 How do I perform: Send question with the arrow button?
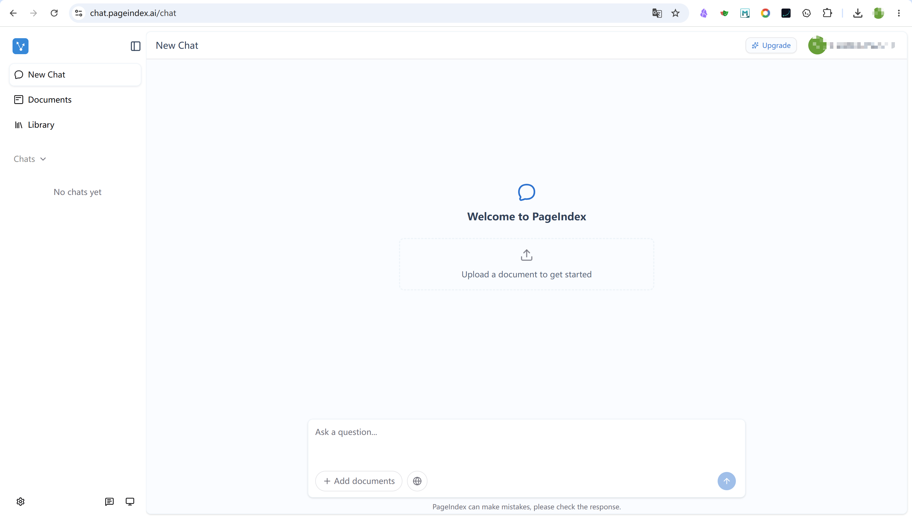[x=726, y=481]
